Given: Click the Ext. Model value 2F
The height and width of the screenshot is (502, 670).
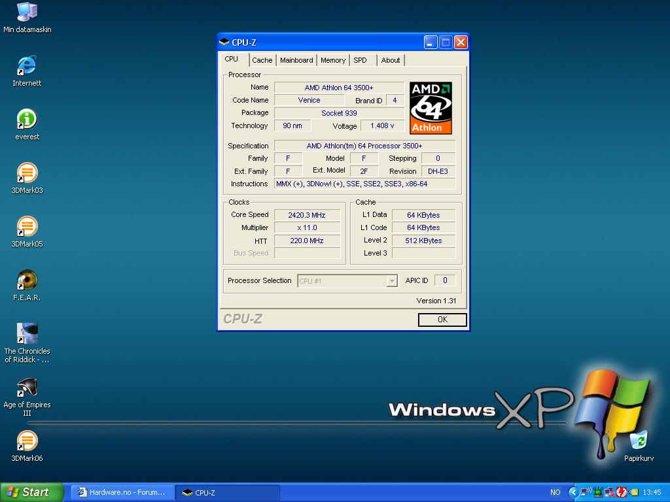Looking at the screenshot, I should point(364,171).
